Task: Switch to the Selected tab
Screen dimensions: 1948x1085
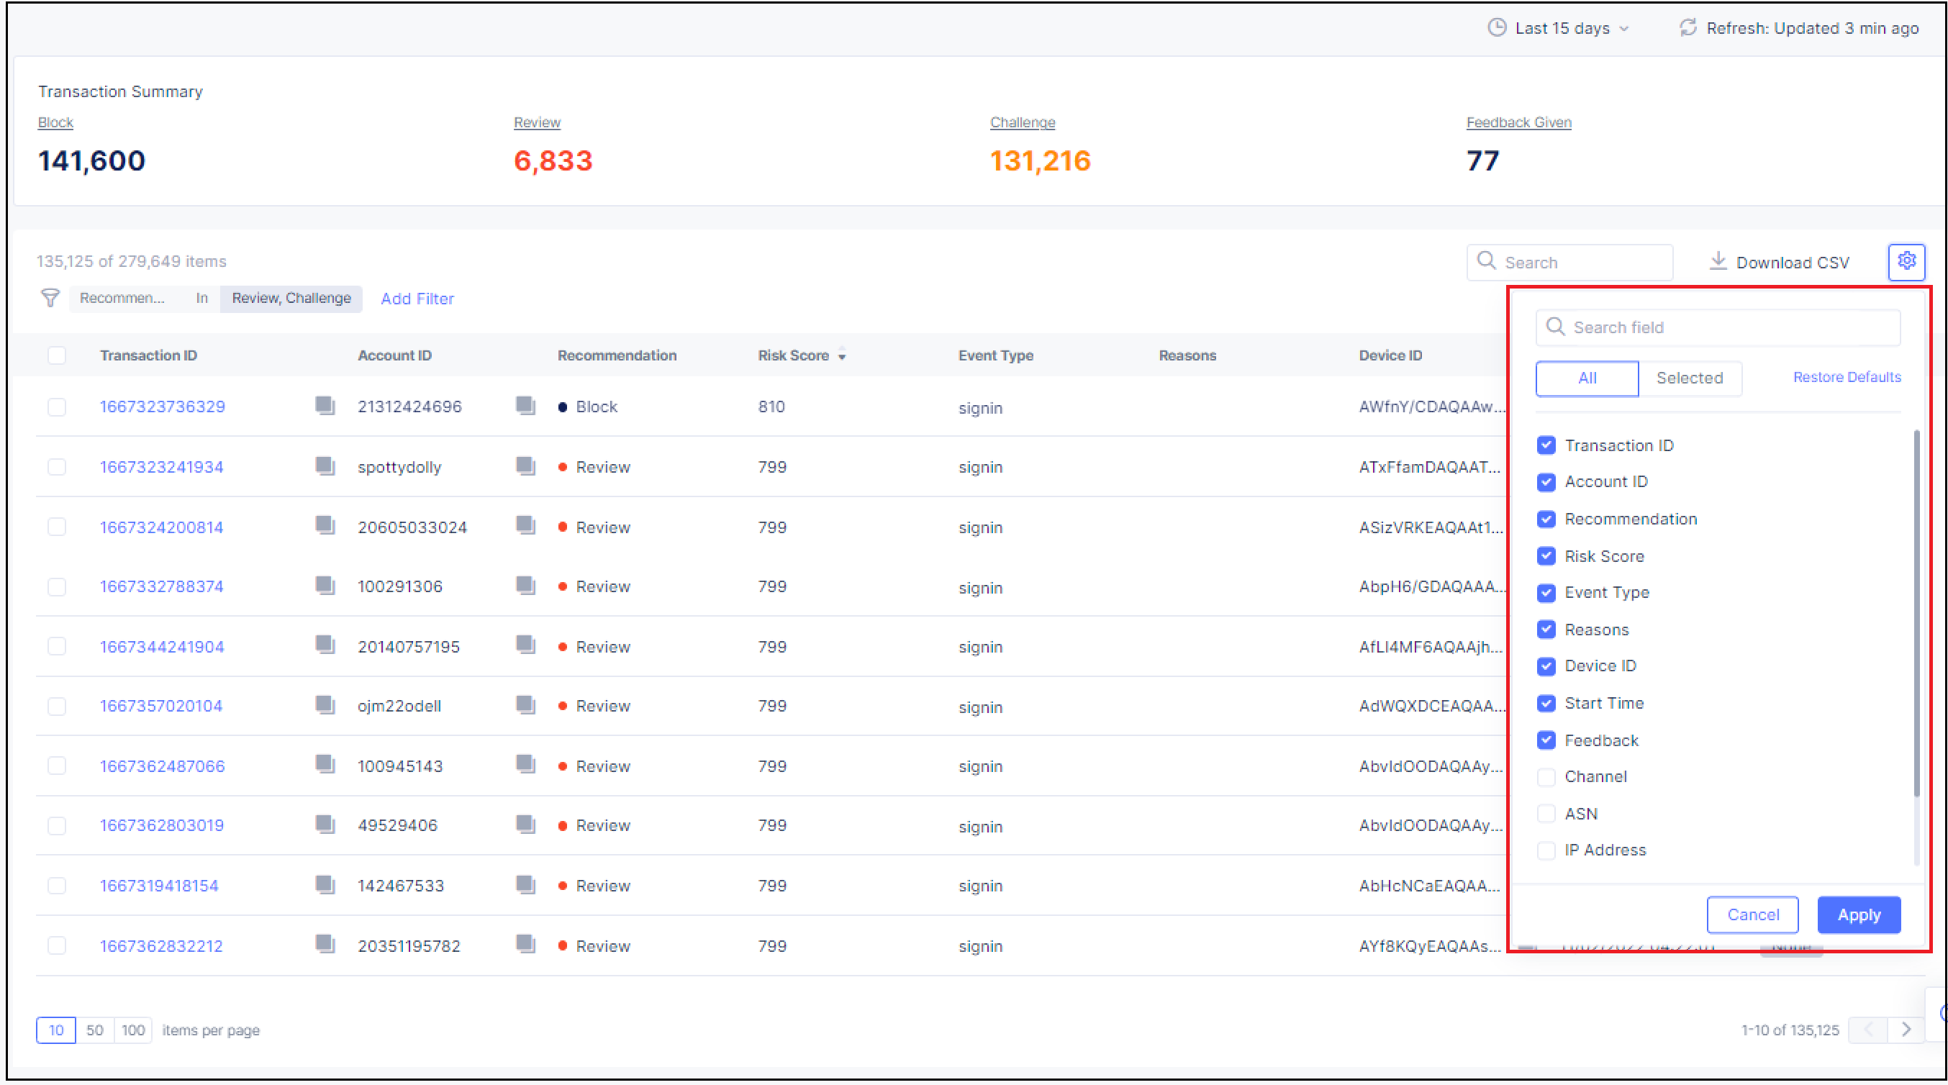Action: [x=1690, y=378]
